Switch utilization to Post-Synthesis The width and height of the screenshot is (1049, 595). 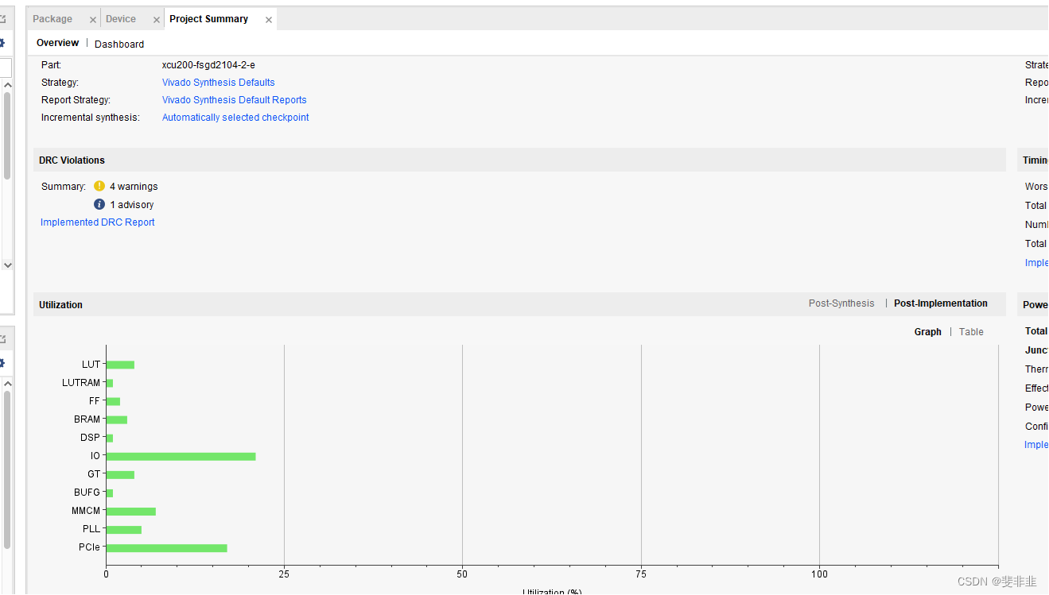[x=841, y=303]
